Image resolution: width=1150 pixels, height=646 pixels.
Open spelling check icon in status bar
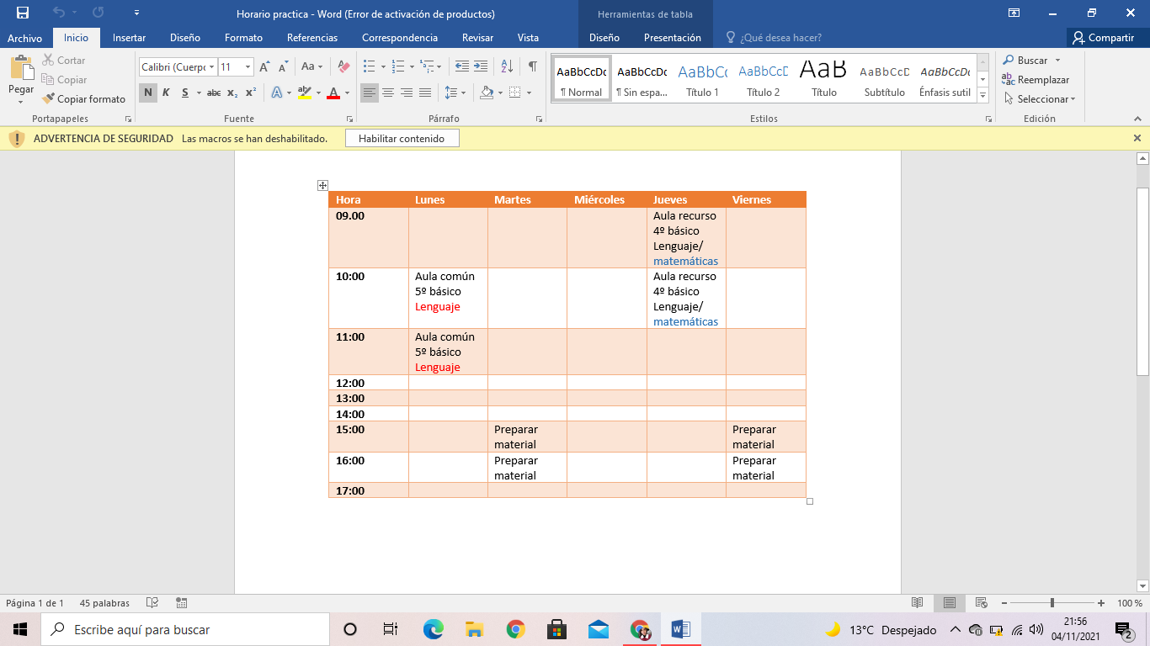tap(152, 603)
